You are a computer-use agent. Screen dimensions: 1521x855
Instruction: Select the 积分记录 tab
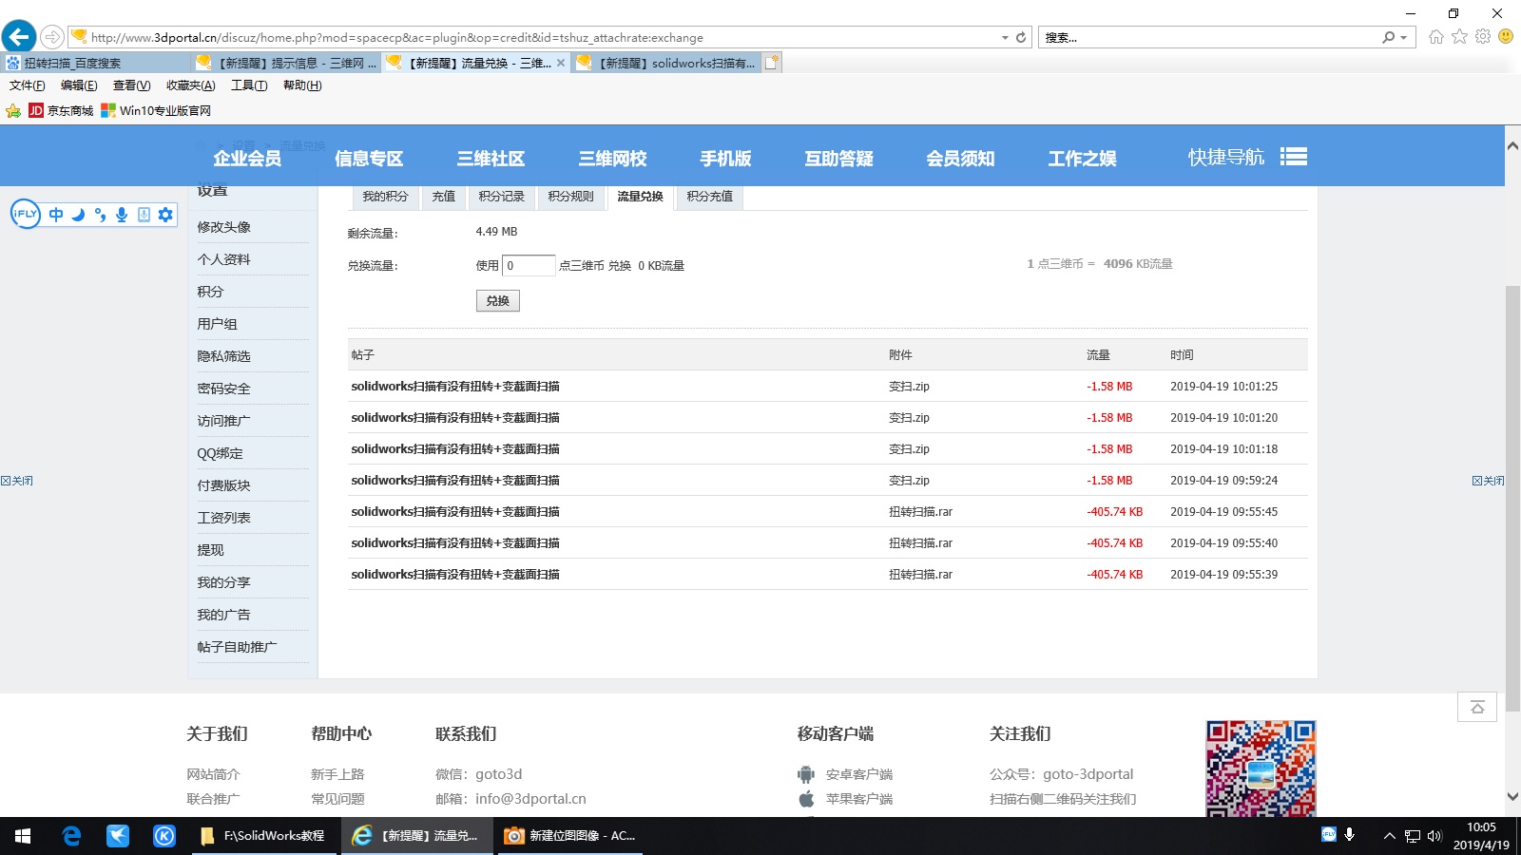click(x=502, y=197)
